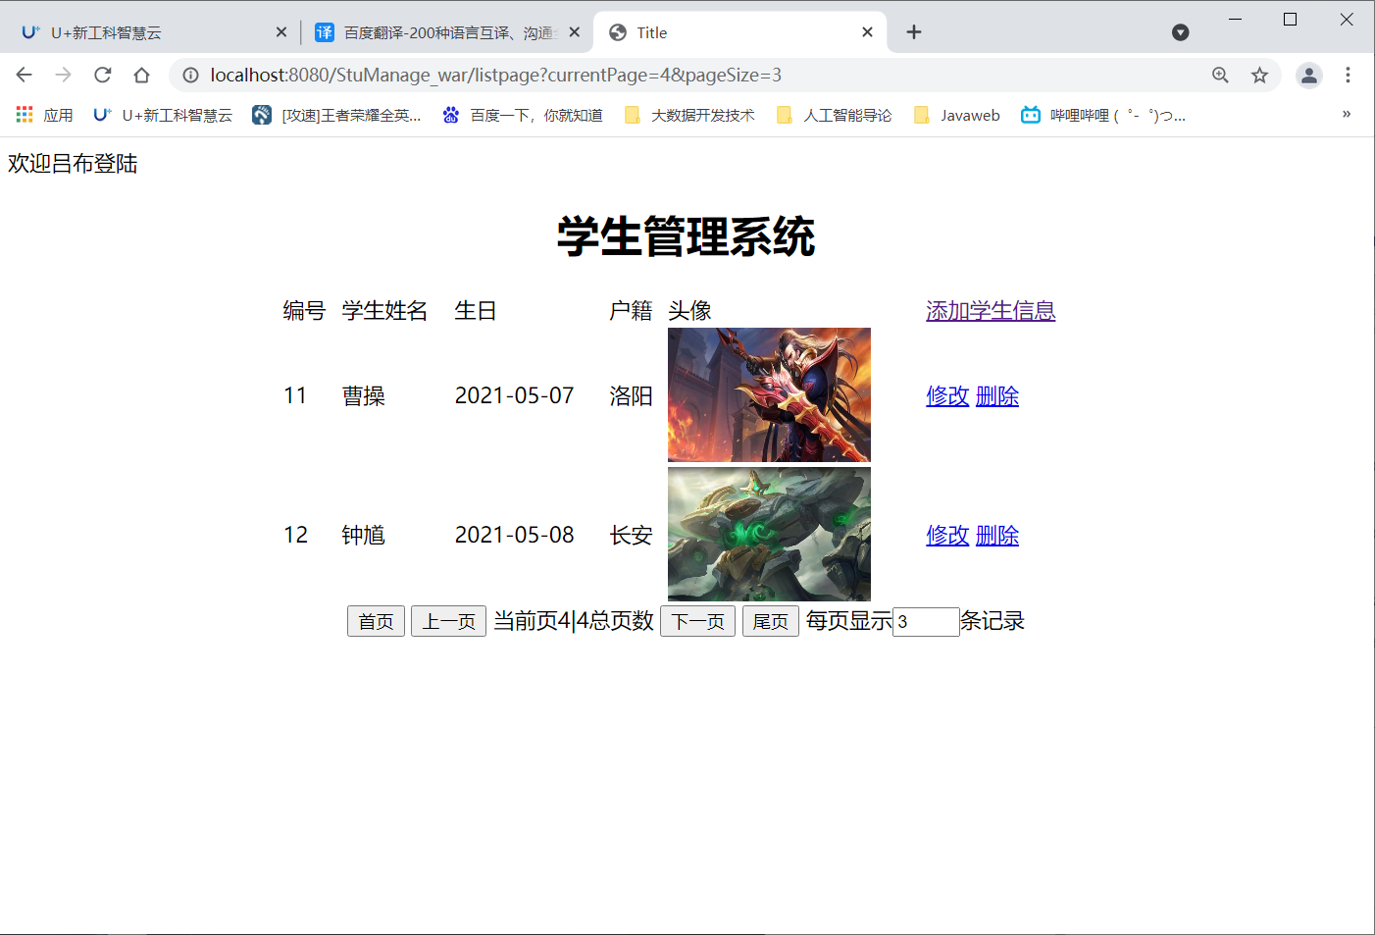Click the 添加学生信息 link
The width and height of the screenshot is (1375, 935).
991,311
